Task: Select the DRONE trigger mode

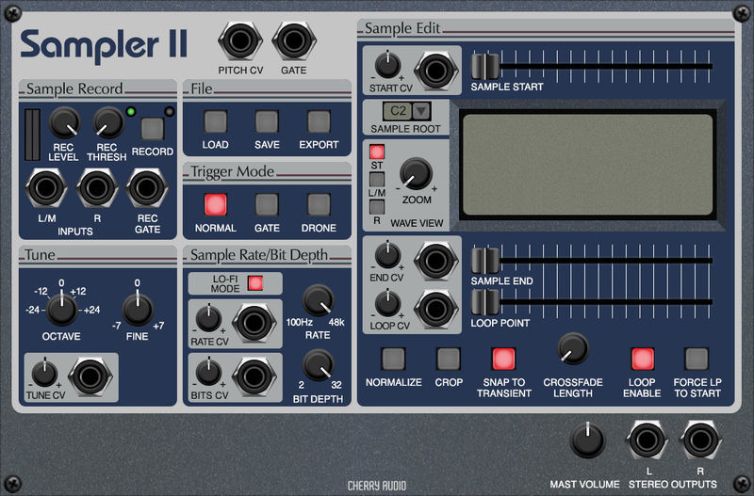Action: click(x=319, y=204)
